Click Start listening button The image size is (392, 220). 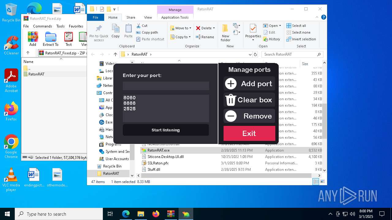(x=166, y=130)
